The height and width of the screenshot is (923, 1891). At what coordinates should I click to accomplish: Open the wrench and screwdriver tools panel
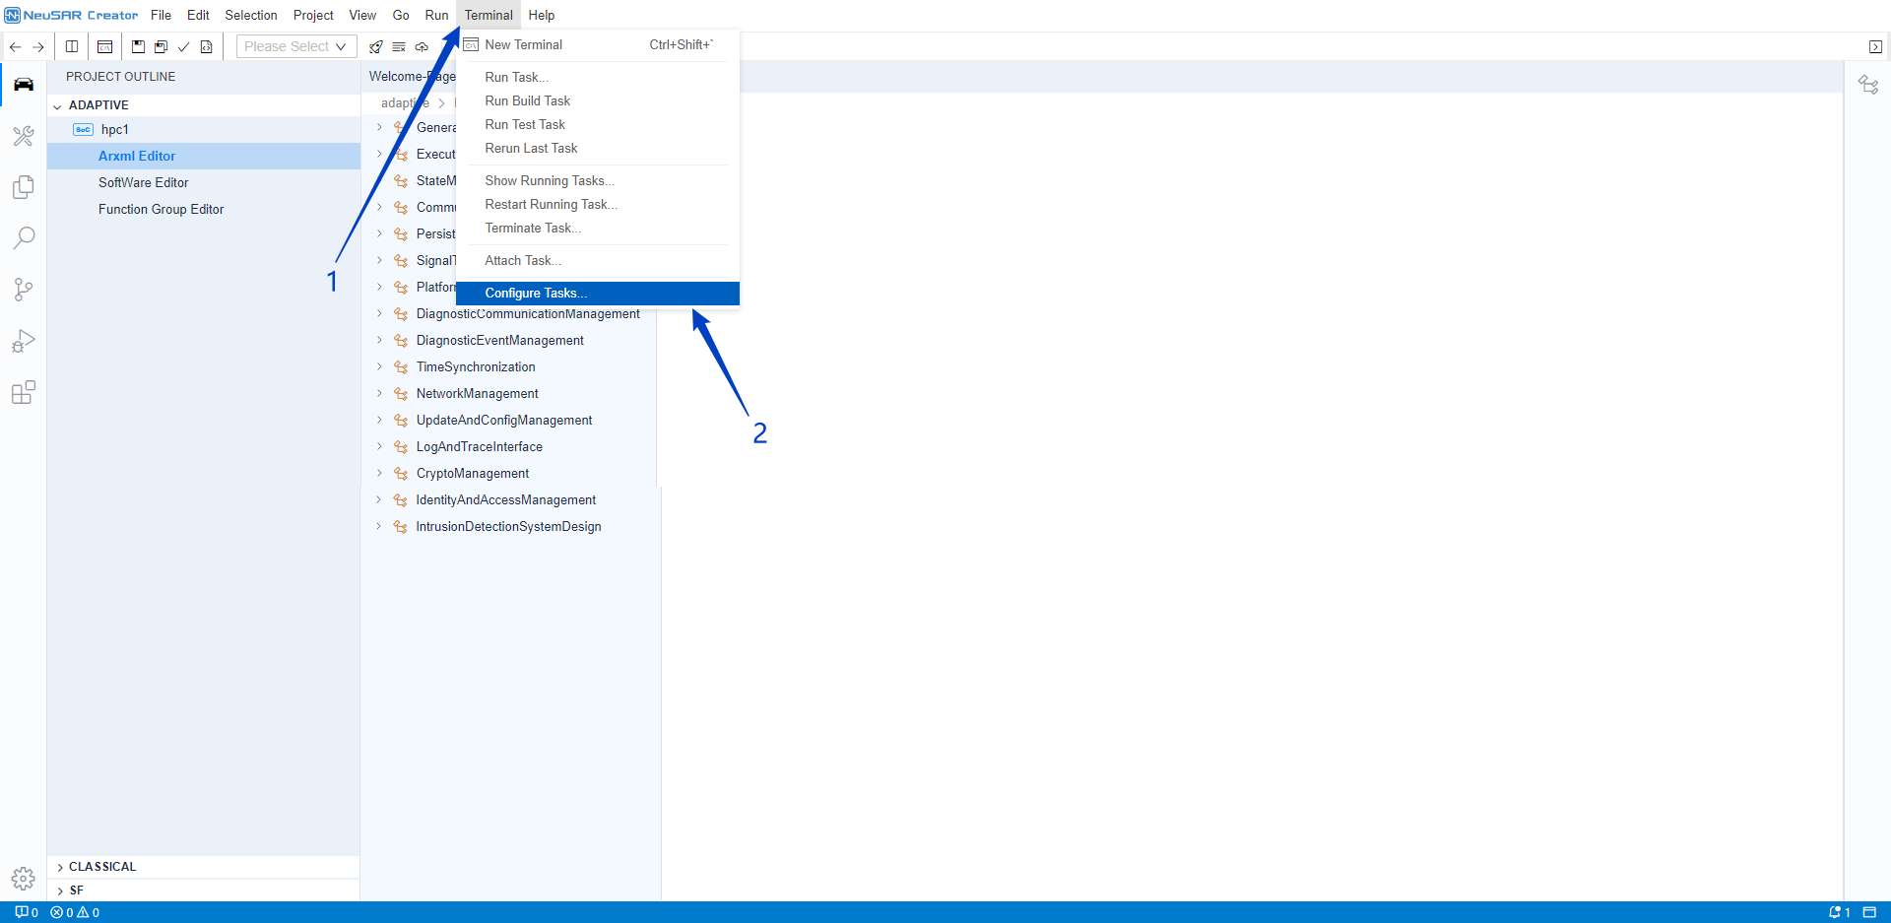[x=24, y=136]
